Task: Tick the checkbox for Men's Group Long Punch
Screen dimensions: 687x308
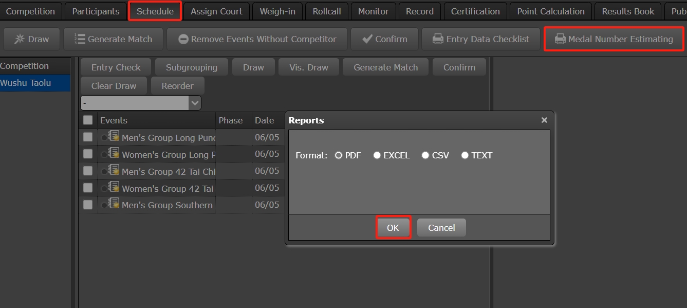Action: (x=88, y=137)
